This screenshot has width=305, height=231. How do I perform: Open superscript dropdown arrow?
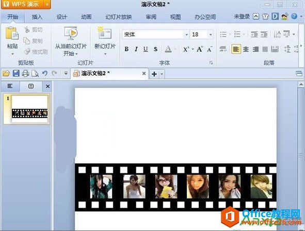193,49
